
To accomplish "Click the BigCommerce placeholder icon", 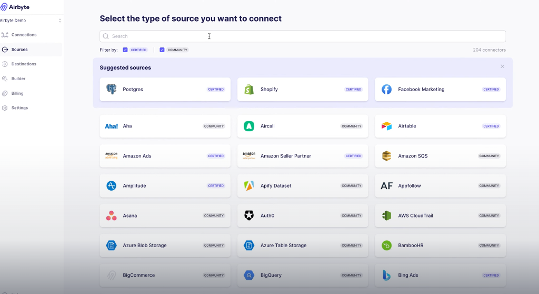I will point(112,275).
